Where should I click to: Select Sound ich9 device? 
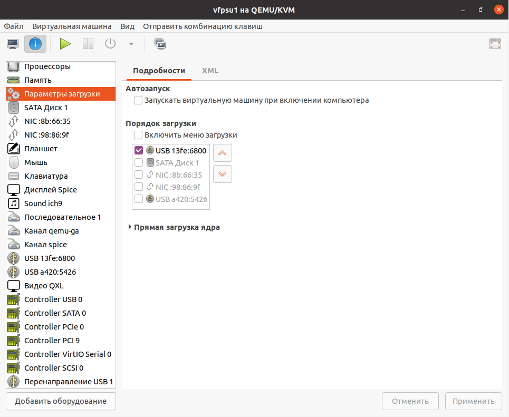coord(61,203)
